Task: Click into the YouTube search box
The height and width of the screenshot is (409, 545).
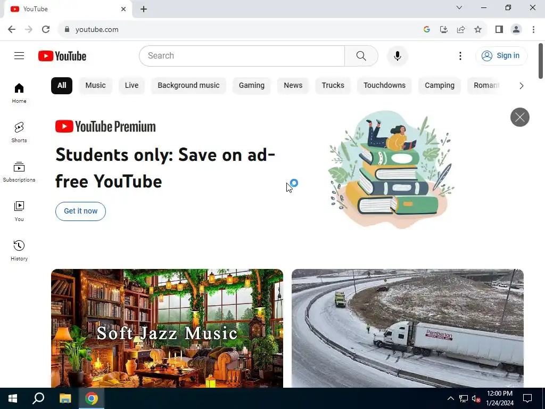Action: (x=242, y=55)
